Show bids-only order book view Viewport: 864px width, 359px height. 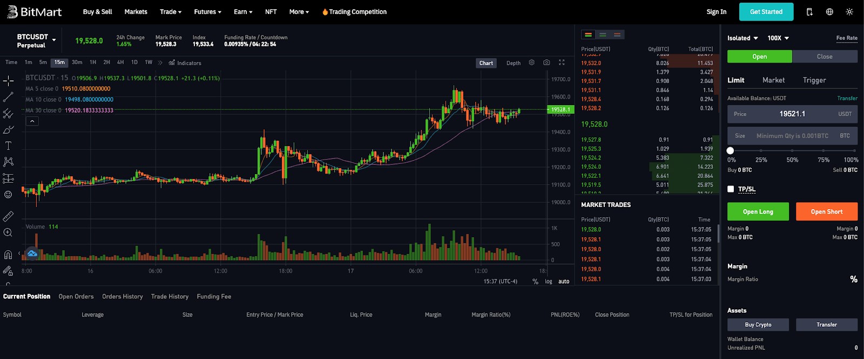point(603,34)
